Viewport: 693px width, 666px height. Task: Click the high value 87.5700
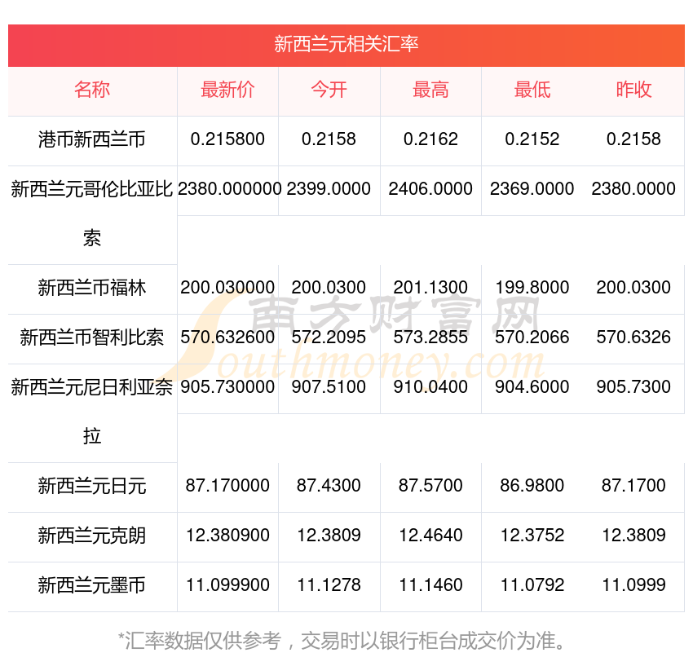(x=430, y=486)
